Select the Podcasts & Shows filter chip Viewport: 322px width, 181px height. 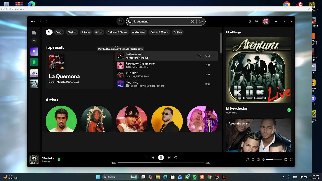click(x=117, y=32)
